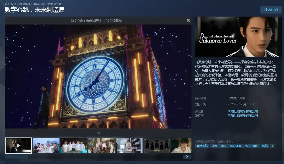Open developer 咪咕互动娱乐有限公司 link
The width and height of the screenshot is (284, 164).
pos(243,111)
